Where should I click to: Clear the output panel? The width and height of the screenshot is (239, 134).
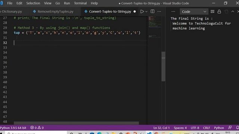coord(212,12)
